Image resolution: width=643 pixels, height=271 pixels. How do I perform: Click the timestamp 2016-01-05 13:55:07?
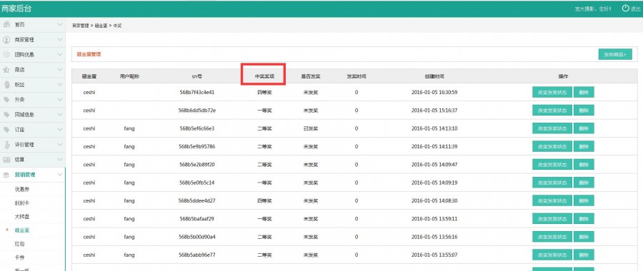(434, 255)
